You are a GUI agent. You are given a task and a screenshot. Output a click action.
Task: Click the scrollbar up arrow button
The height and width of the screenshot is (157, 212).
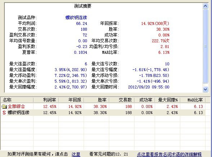coord(205,6)
